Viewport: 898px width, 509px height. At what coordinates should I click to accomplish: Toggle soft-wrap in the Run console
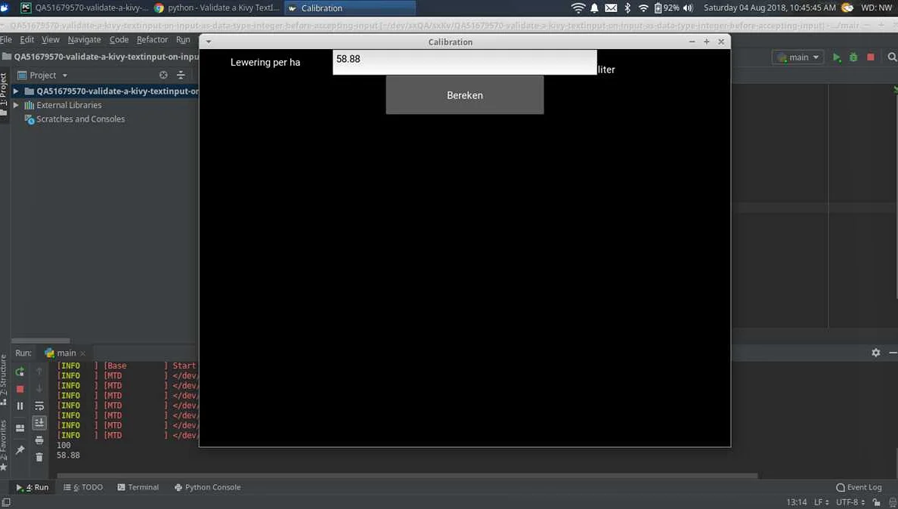pyautogui.click(x=39, y=406)
